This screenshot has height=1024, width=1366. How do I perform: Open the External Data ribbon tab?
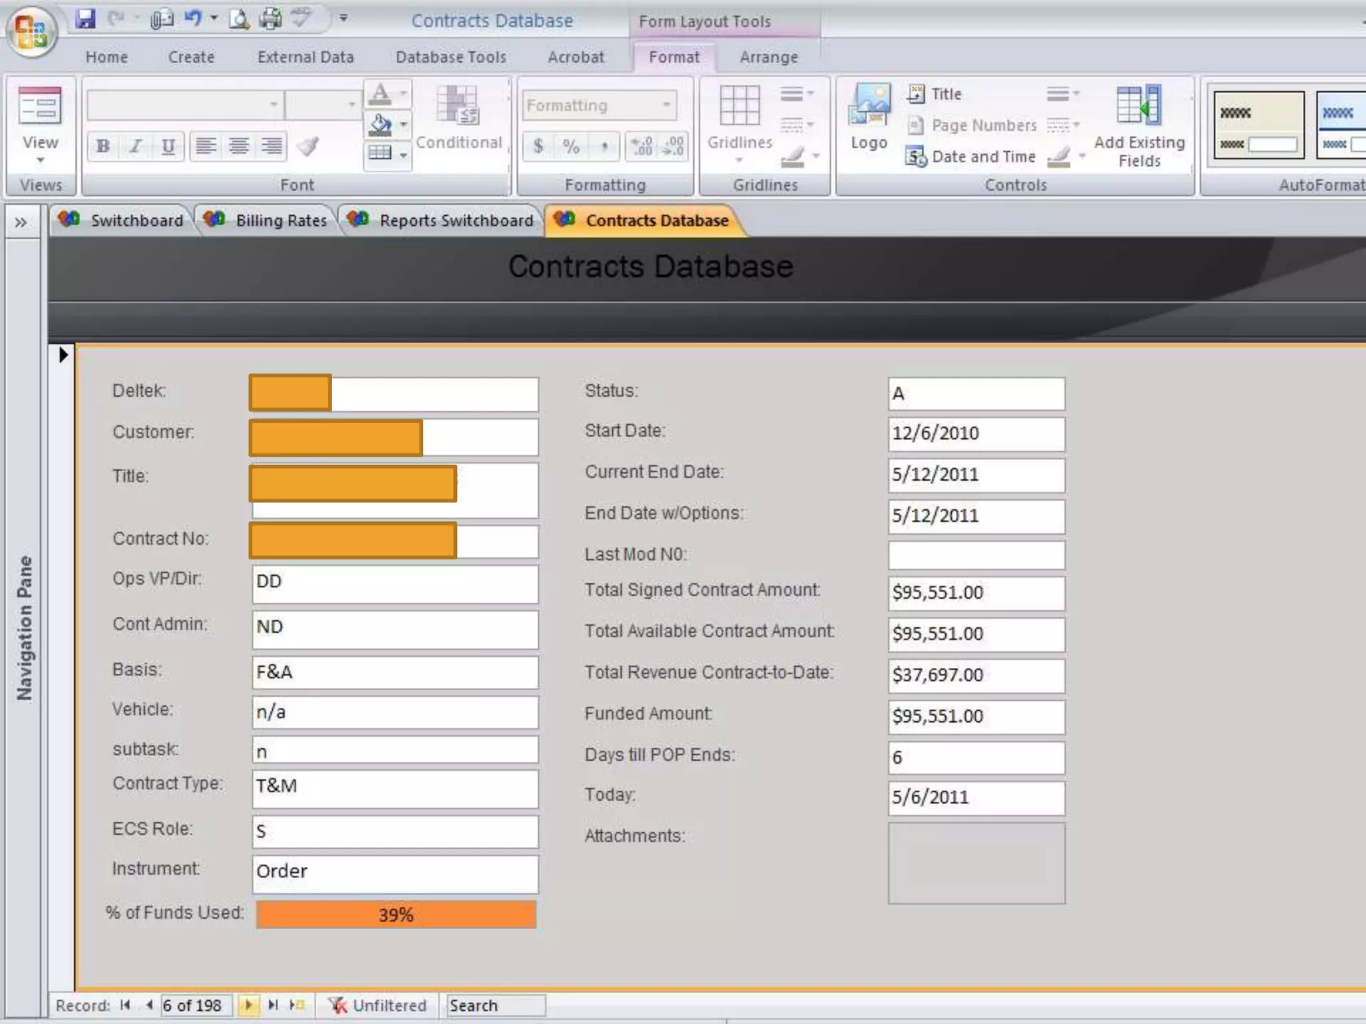(x=305, y=57)
